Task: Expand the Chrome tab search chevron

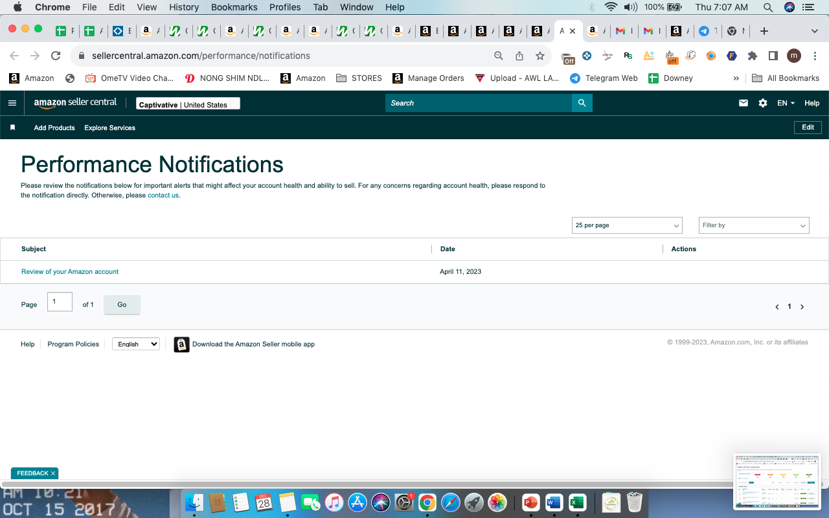Action: tap(815, 31)
